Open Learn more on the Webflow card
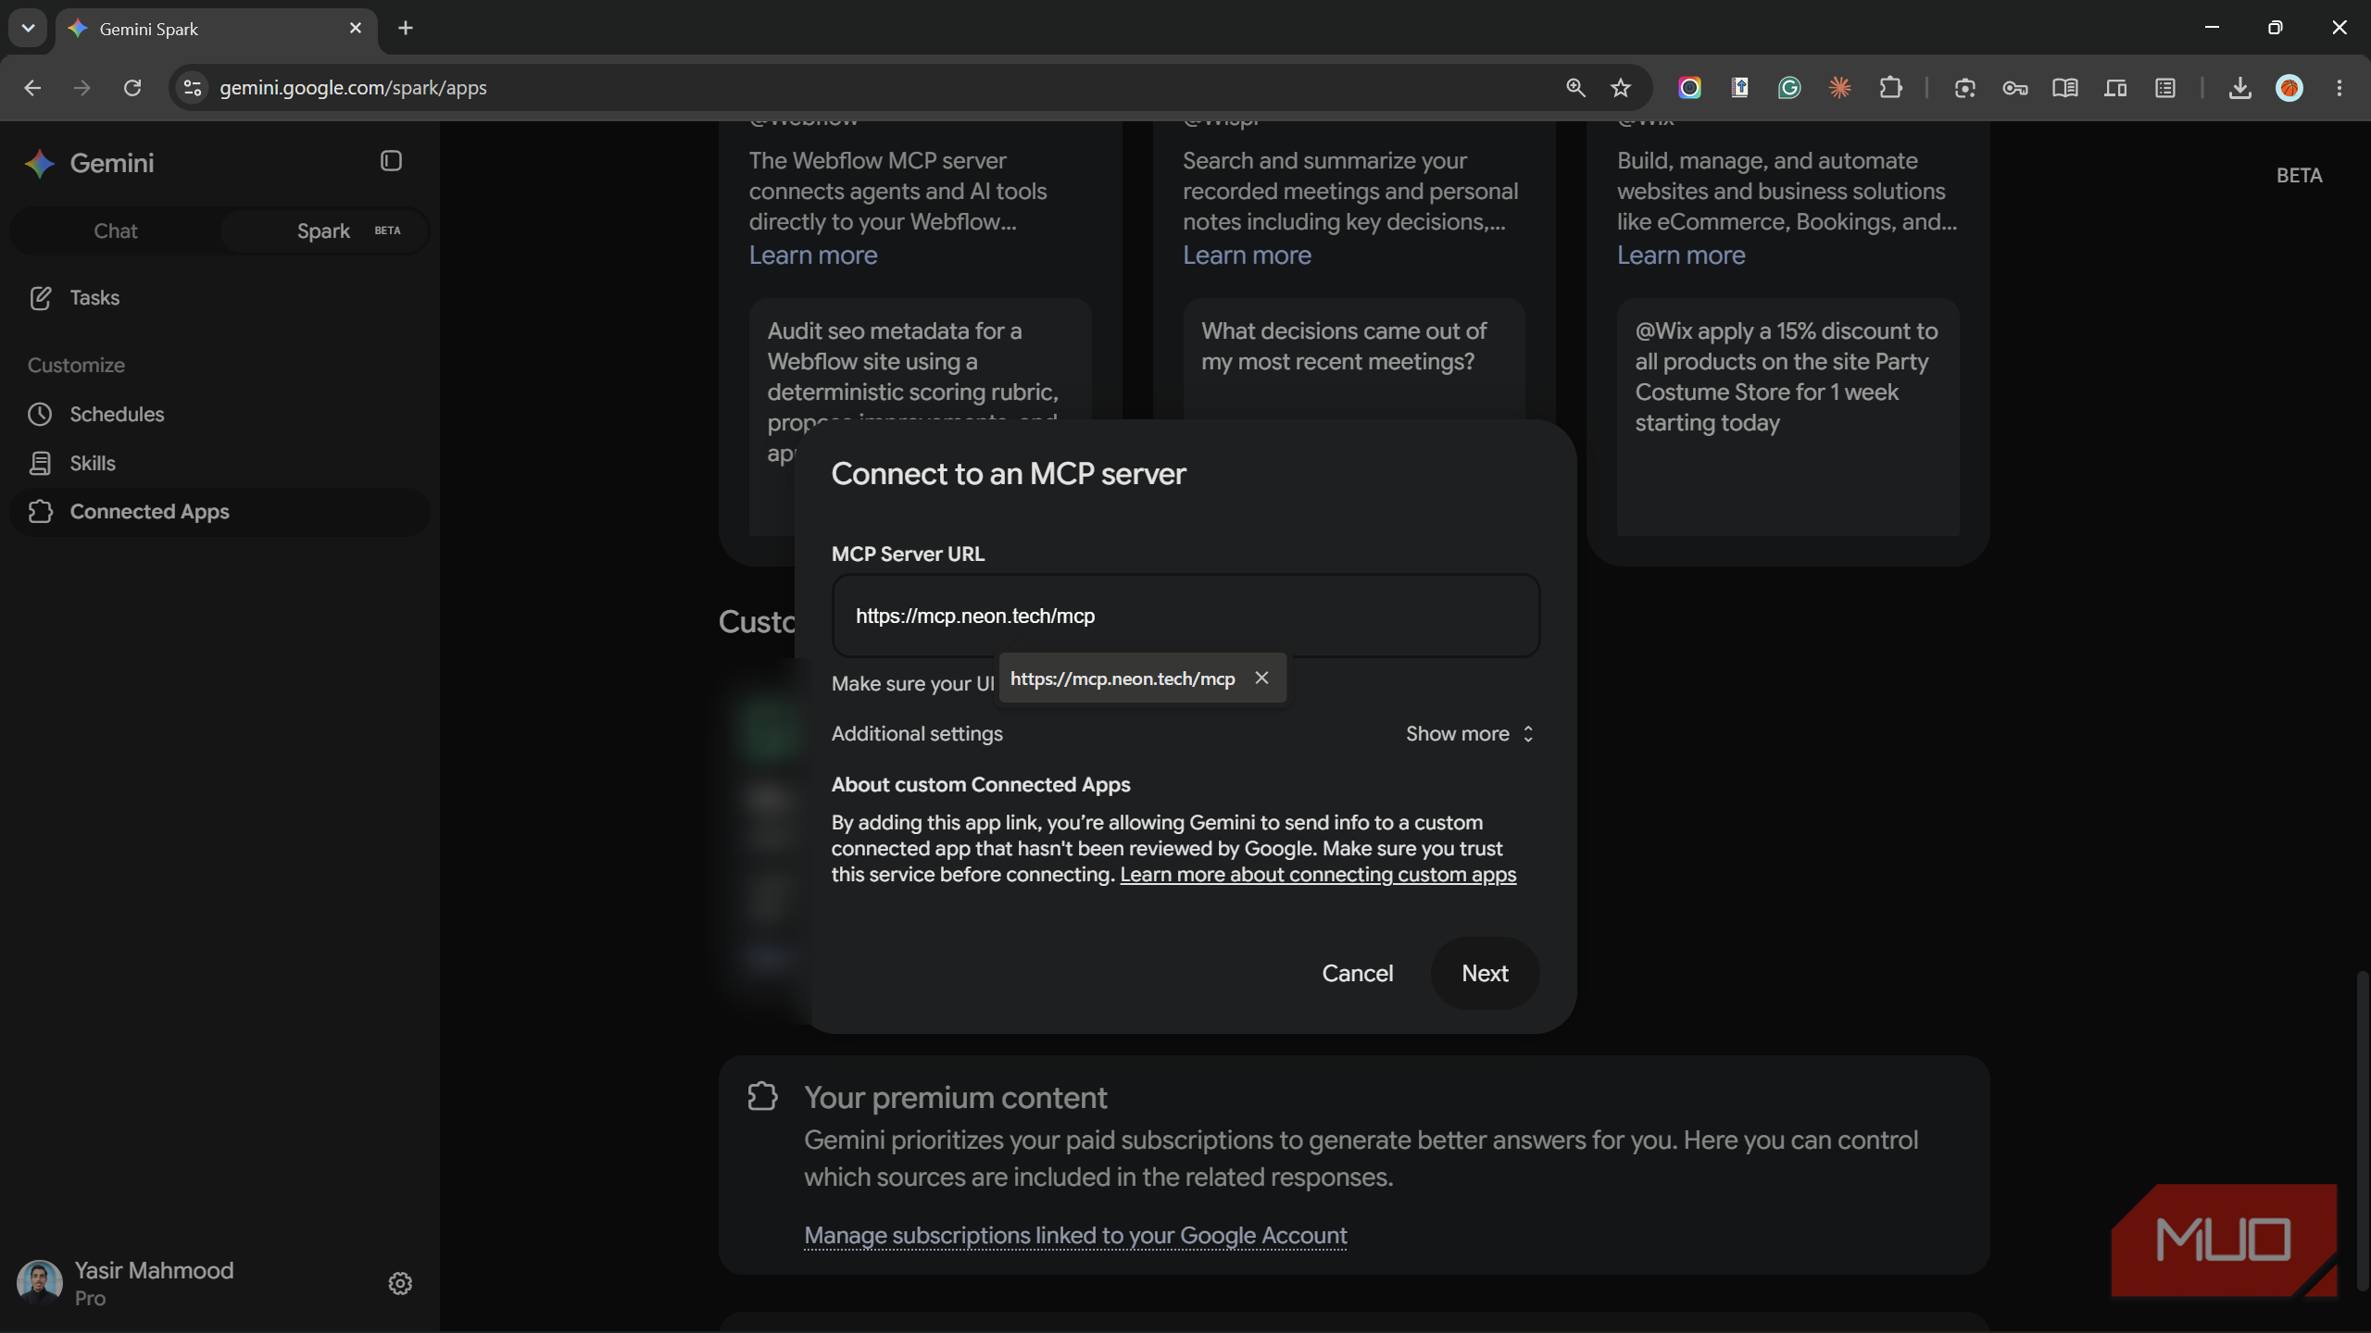 tap(813, 255)
